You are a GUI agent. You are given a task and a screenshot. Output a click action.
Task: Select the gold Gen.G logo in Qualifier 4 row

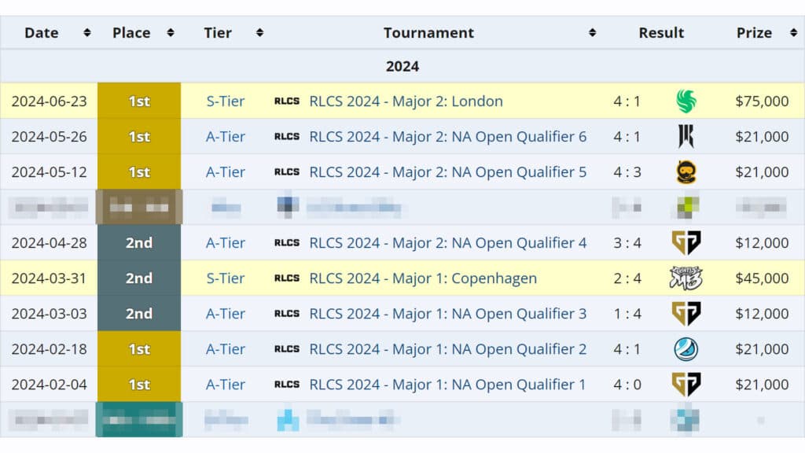click(x=688, y=242)
